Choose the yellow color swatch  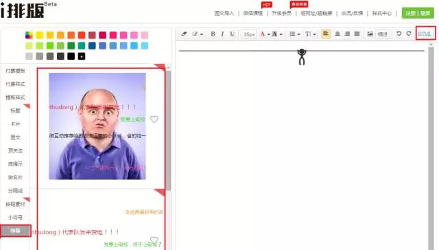40,35
